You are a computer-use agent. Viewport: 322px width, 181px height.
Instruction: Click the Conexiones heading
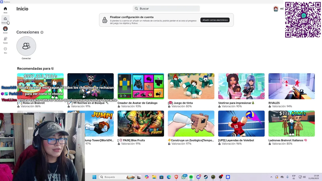point(28,32)
